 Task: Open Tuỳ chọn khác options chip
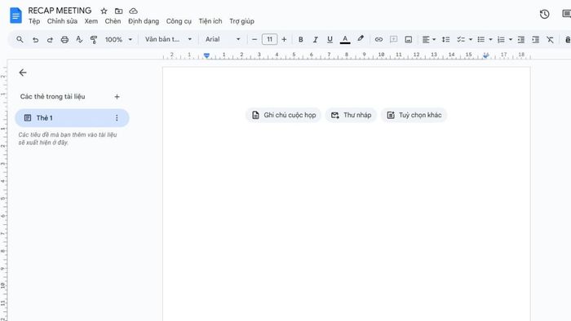coord(414,115)
